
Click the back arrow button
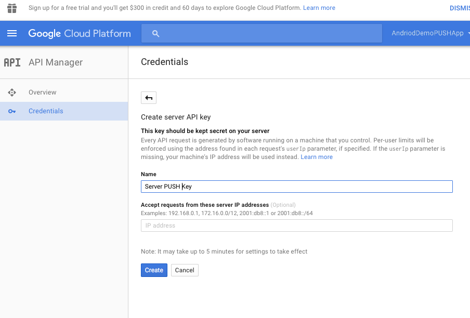(x=149, y=98)
